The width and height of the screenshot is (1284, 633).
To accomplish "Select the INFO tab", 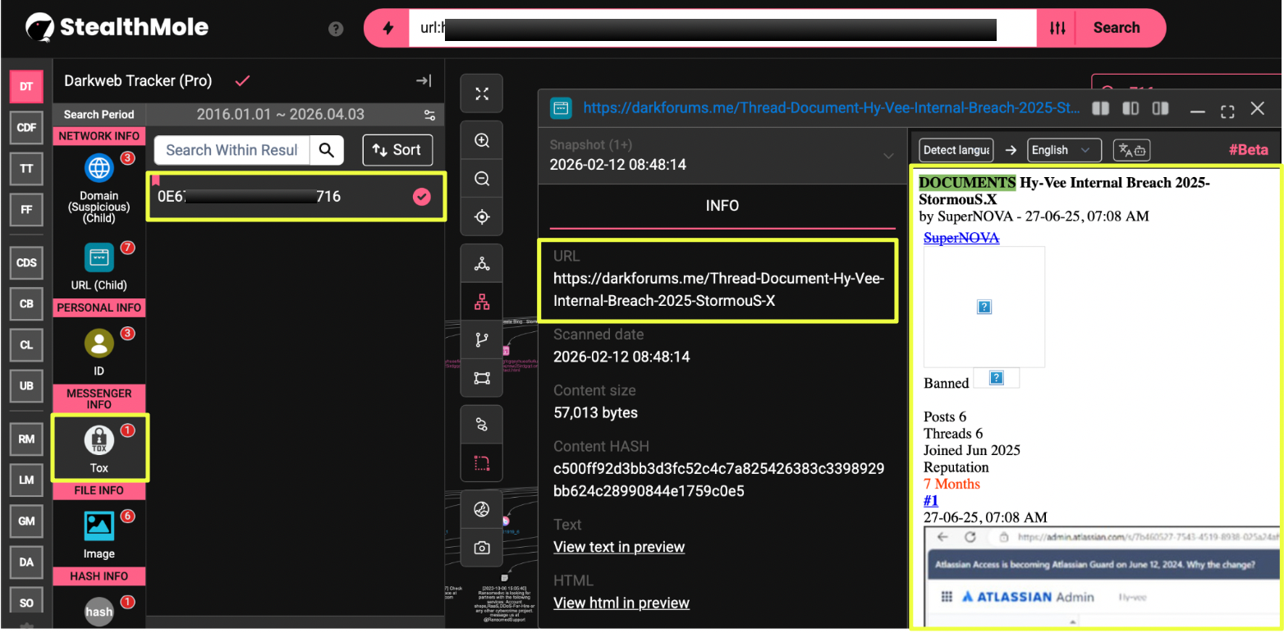I will point(722,206).
